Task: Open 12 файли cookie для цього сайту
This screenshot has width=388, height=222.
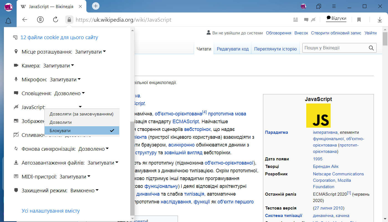Action: [59, 37]
